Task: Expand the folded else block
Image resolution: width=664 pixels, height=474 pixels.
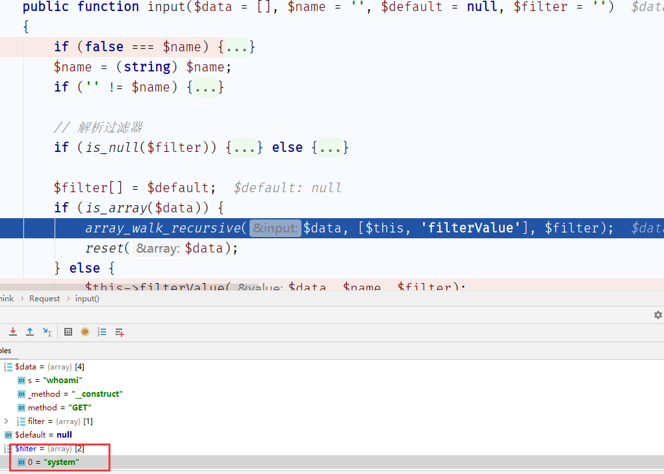Action: coord(330,147)
